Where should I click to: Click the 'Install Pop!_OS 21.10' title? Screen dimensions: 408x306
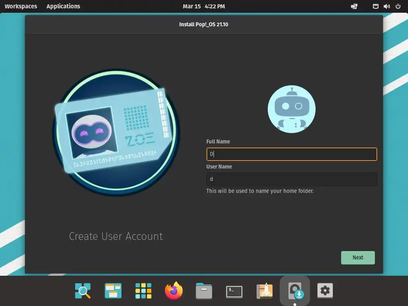point(204,24)
